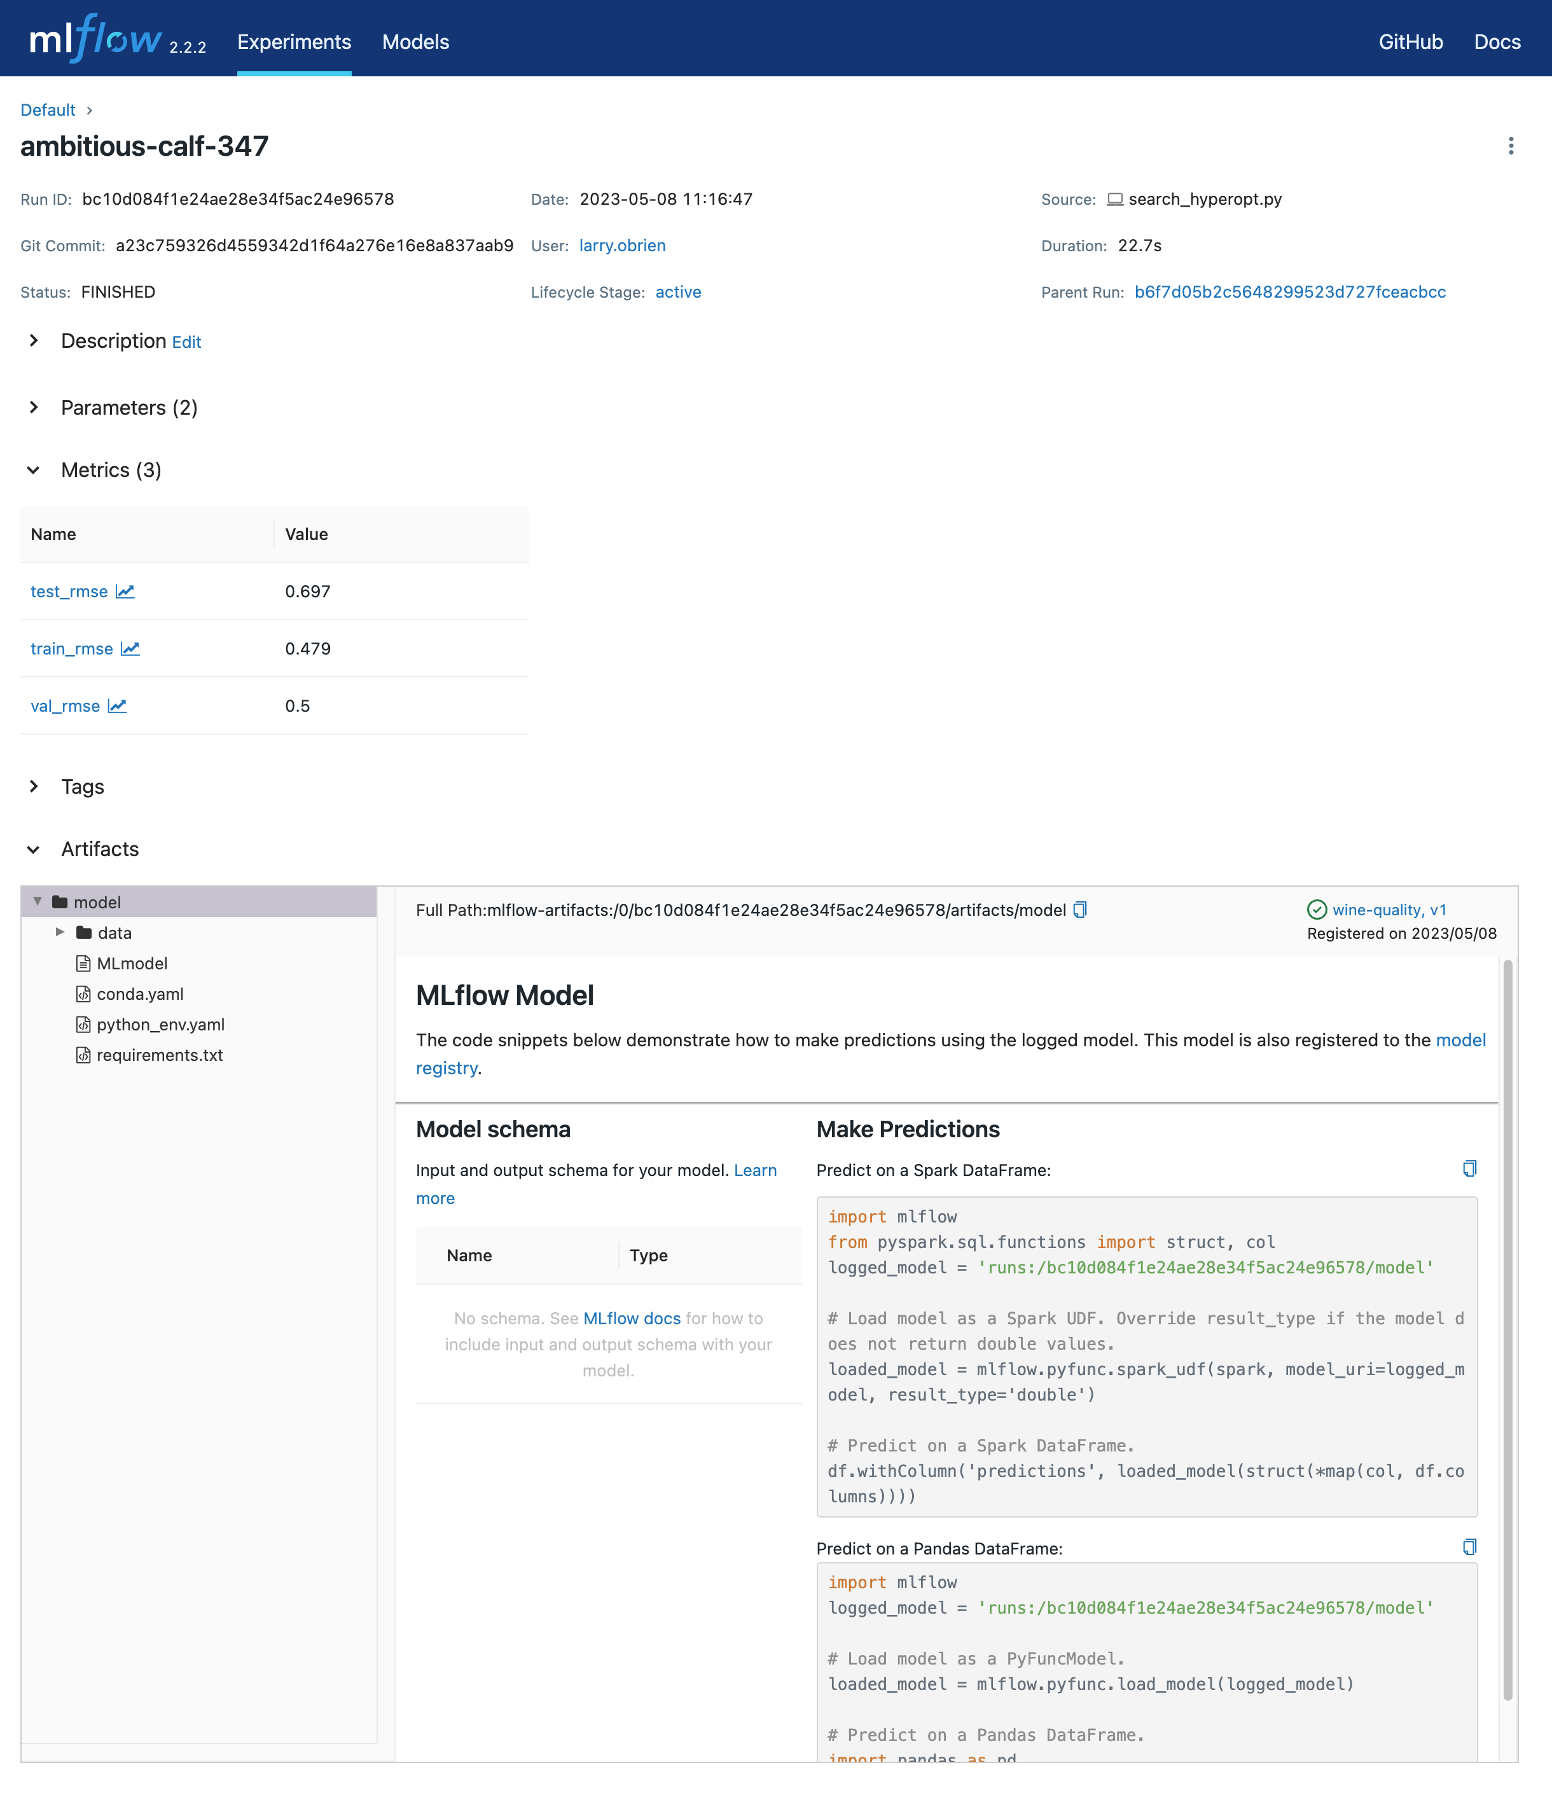Copy the artifact full path
The height and width of the screenshot is (1814, 1552).
point(1080,910)
